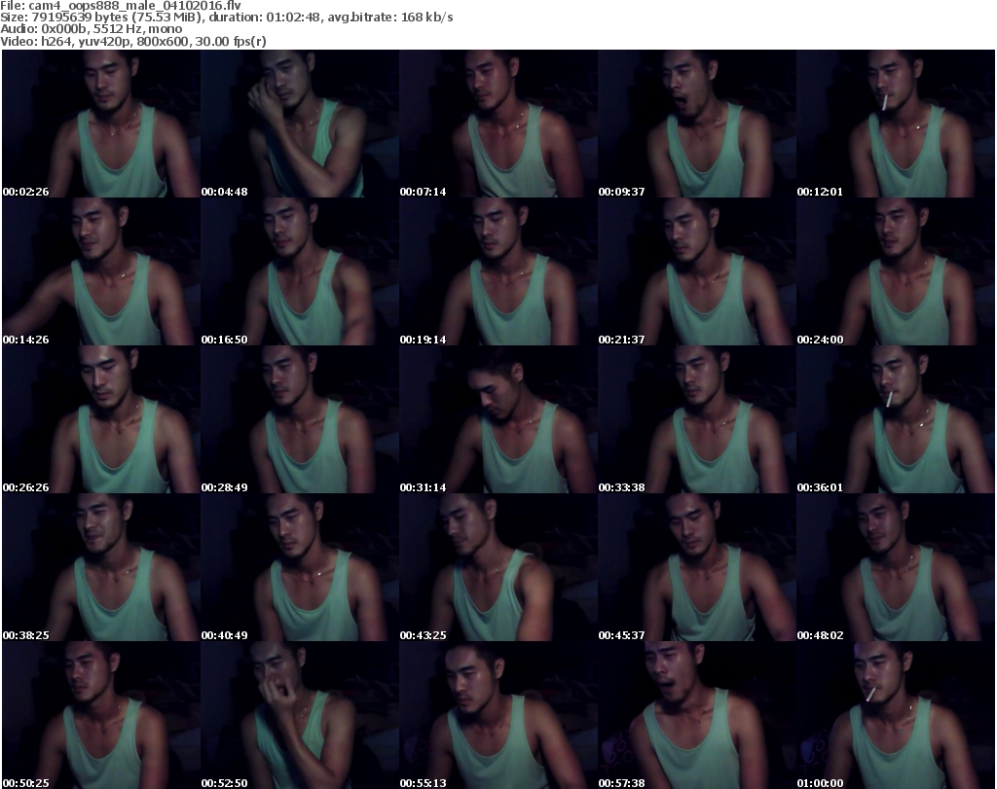Viewport: 997px width, 789px height.
Task: Select the thumbnail stamped 00:04:48
Action: point(300,124)
